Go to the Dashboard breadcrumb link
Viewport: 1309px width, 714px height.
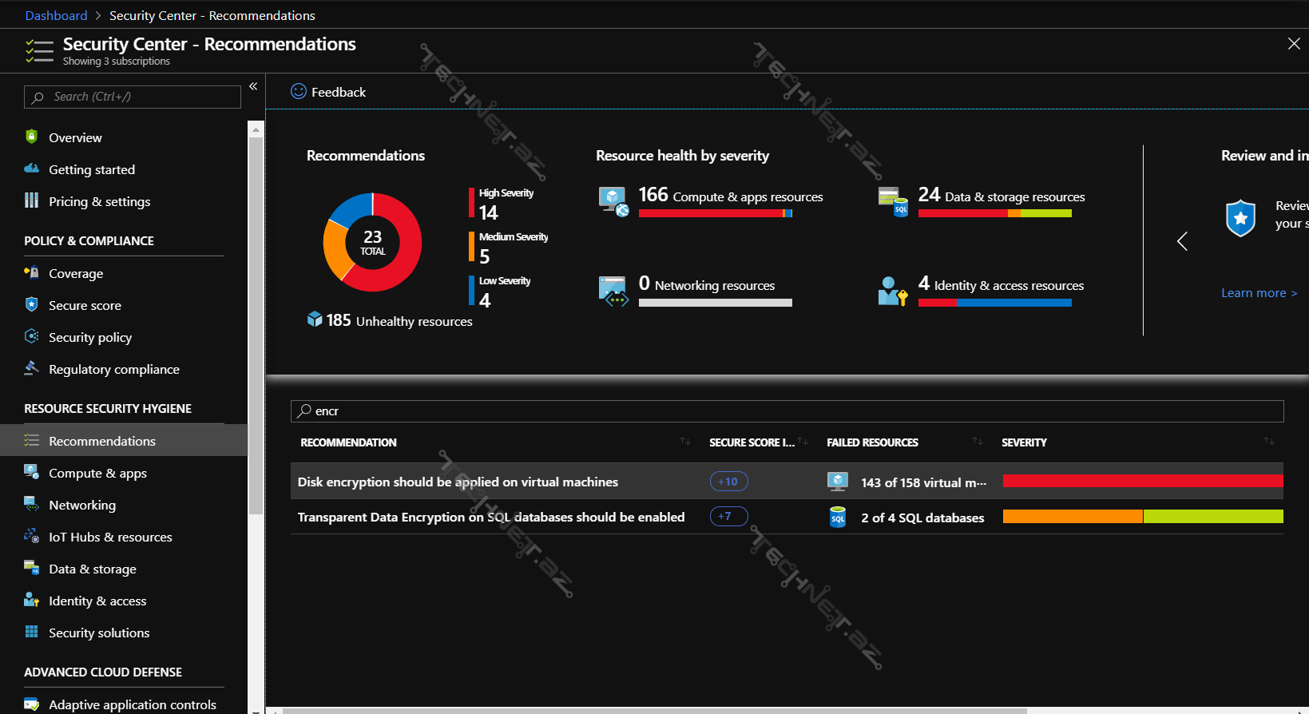[56, 15]
